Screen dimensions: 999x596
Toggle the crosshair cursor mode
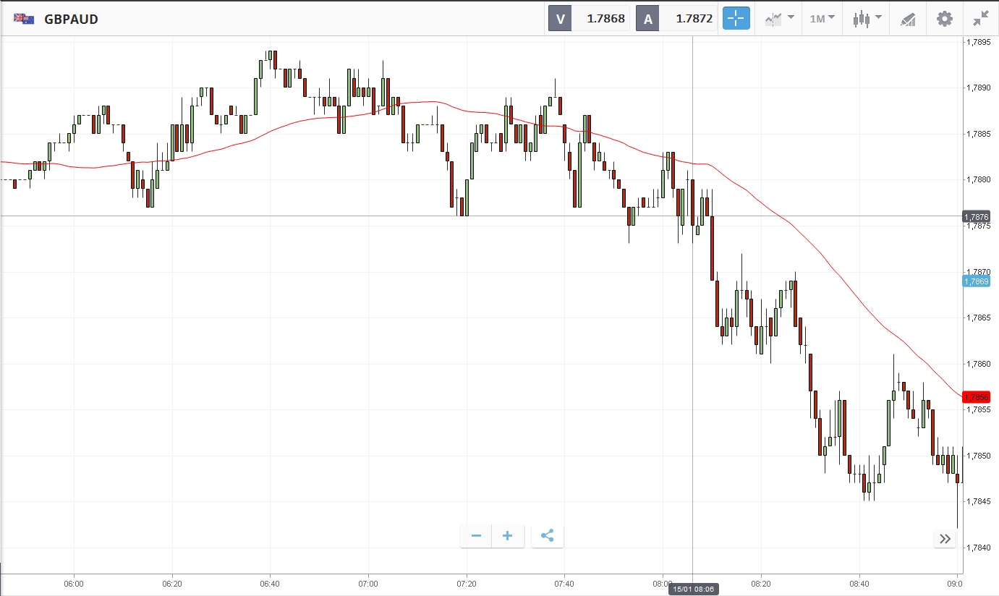click(x=736, y=19)
